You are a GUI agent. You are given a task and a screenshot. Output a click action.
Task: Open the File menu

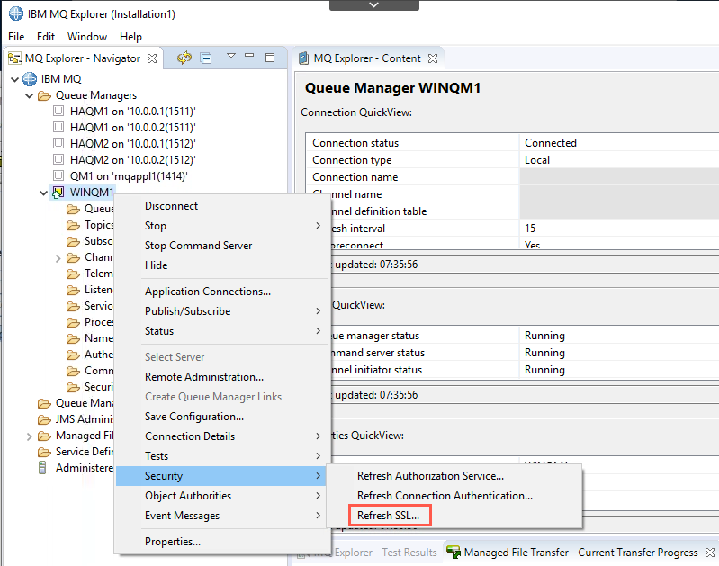point(16,37)
